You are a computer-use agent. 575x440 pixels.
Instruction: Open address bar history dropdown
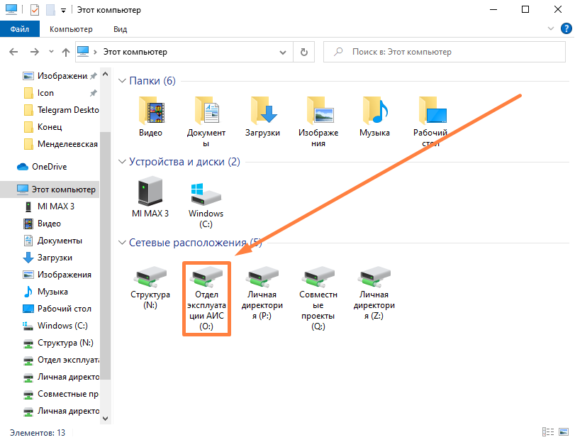pos(284,52)
